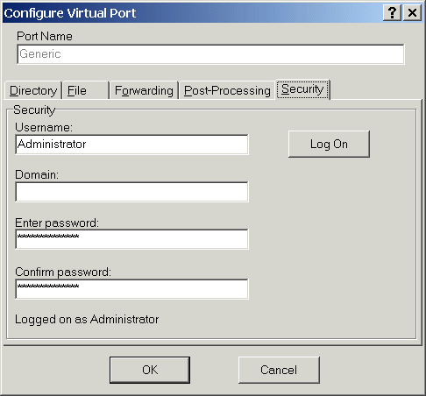
Task: Select the Enter password input box
Action: tap(131, 239)
